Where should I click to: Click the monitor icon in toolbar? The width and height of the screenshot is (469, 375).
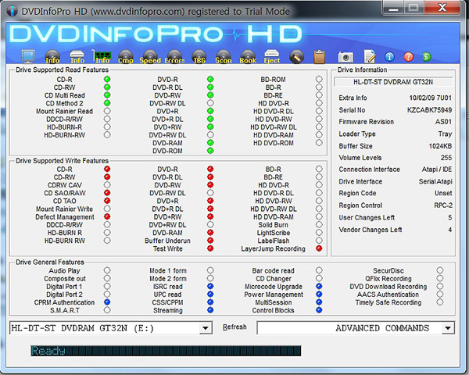(x=28, y=56)
